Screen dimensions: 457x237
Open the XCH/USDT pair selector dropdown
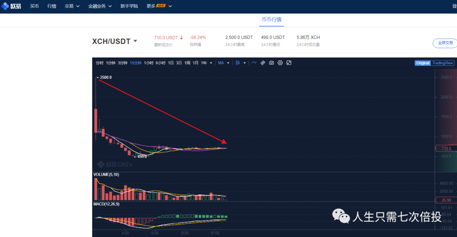(115, 41)
